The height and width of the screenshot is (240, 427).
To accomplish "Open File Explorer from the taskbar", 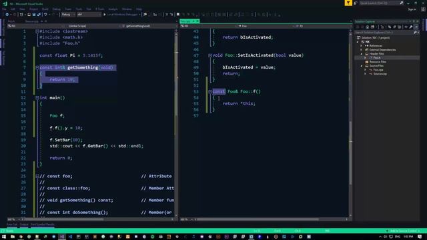I will [13, 237].
